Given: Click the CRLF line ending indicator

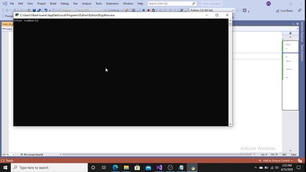Looking at the screenshot, I should tap(294, 155).
